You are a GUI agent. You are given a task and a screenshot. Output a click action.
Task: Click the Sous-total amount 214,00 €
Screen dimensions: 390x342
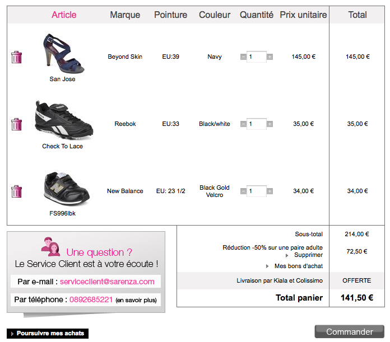click(x=357, y=234)
